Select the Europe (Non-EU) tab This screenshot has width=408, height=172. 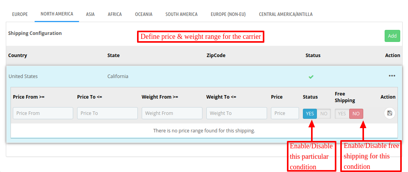click(x=228, y=14)
